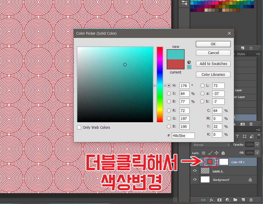Click the out-of-gamut warning cube icon
The image size is (263, 204).
pos(189,62)
